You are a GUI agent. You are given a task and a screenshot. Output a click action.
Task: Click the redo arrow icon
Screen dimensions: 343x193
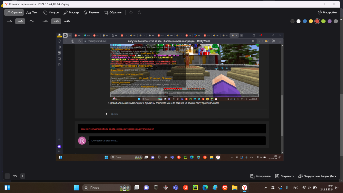(139, 12)
